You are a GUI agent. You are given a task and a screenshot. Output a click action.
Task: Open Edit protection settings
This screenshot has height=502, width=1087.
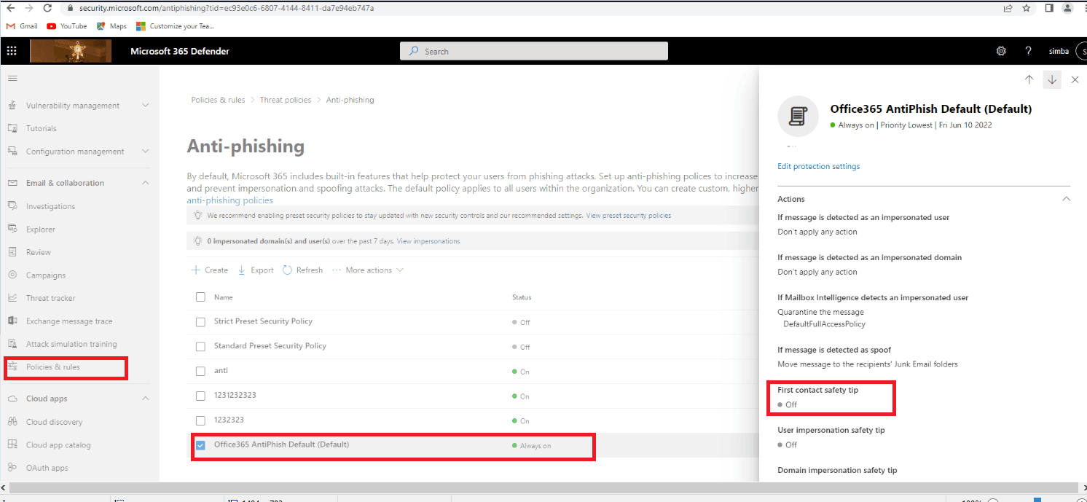[x=818, y=166]
